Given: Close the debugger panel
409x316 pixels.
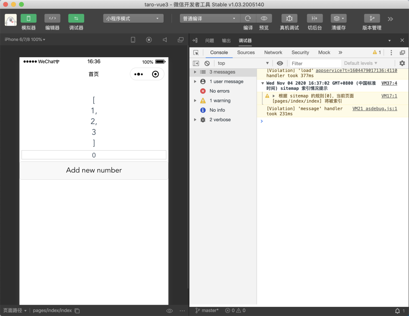Looking at the screenshot, I should [x=402, y=40].
